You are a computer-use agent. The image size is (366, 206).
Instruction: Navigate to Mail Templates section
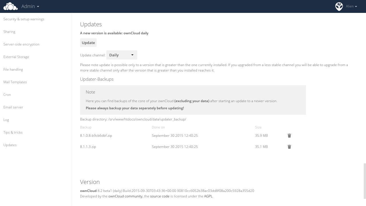(15, 82)
